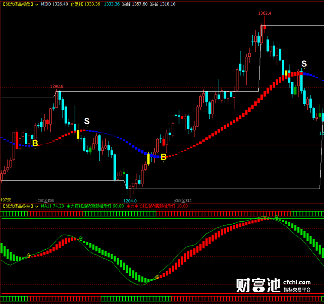
Task: Select the 【战龙精品多空】 indicator title
Action: [x=17, y=206]
